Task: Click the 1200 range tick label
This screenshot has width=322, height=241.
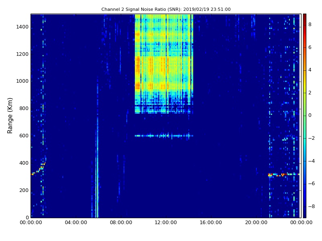Action: click(x=22, y=54)
